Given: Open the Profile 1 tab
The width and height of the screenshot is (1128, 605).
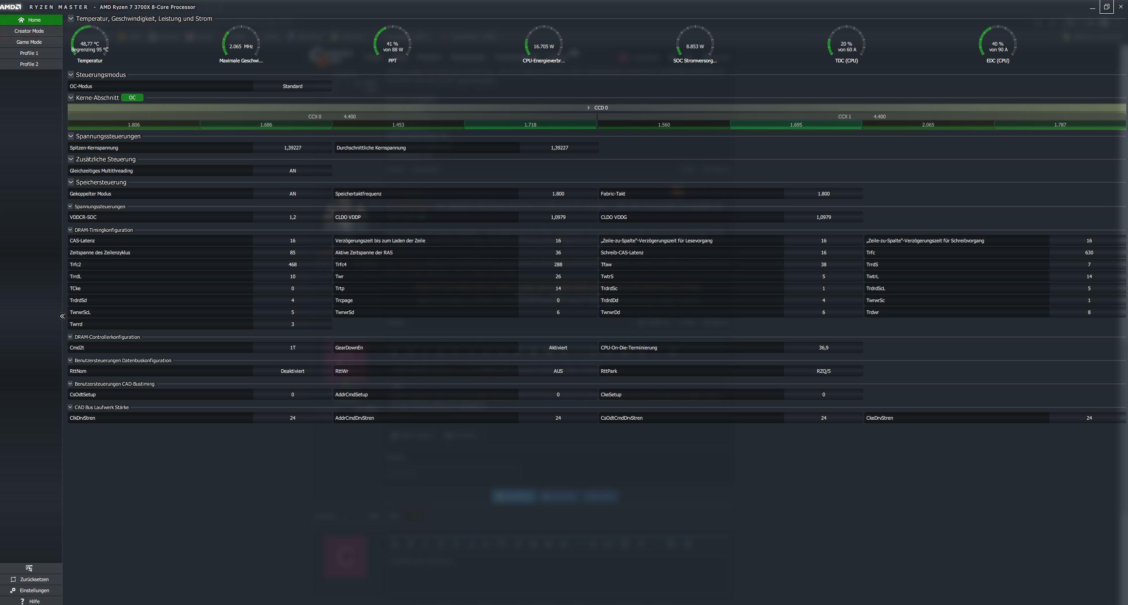Looking at the screenshot, I should tap(29, 53).
